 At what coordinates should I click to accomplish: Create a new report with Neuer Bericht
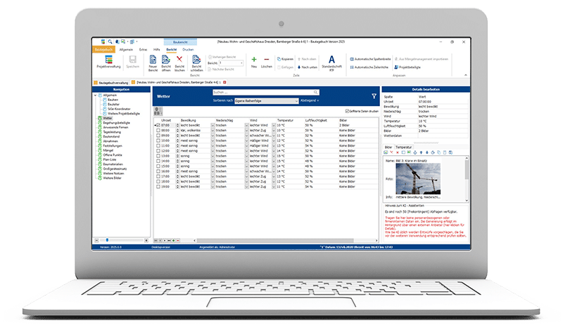pos(151,62)
